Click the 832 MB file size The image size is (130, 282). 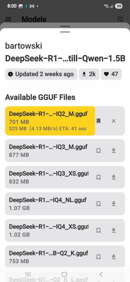(x=19, y=182)
